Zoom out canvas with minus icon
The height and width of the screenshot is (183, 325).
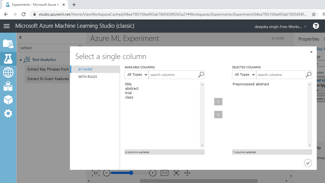(x=106, y=173)
